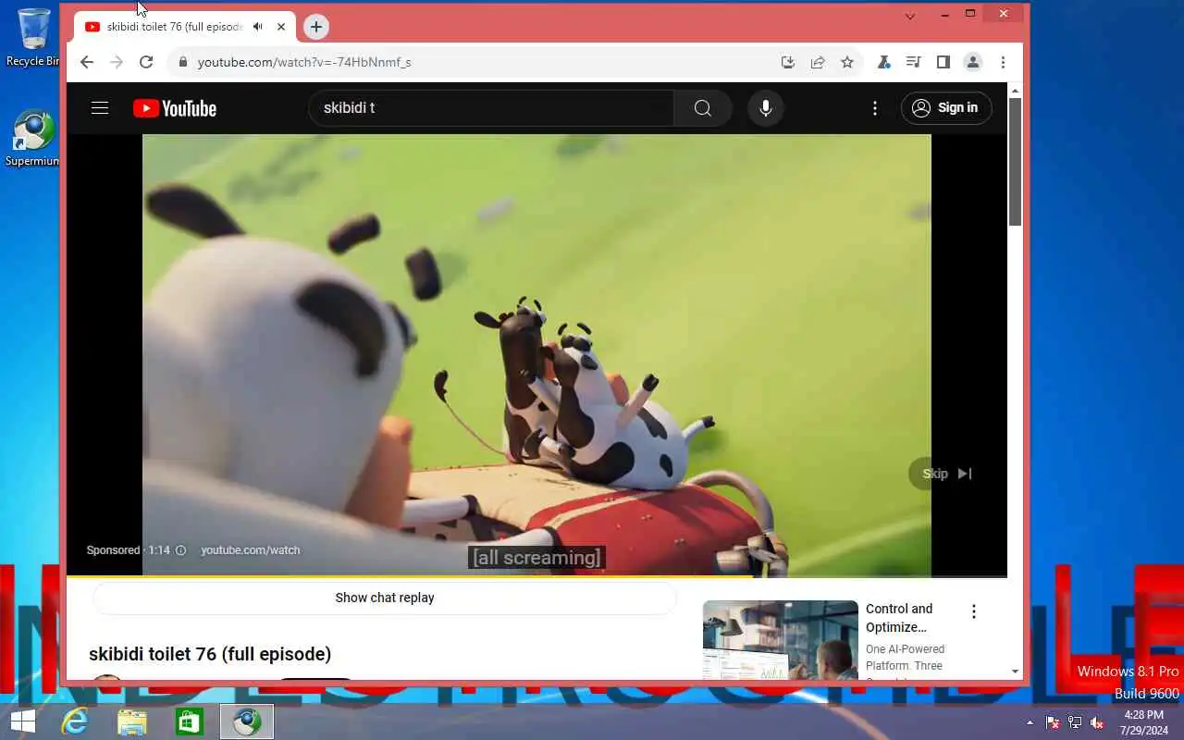This screenshot has height=740, width=1184.
Task: Open the Control and Optimize ad thumbnail
Action: tap(781, 640)
